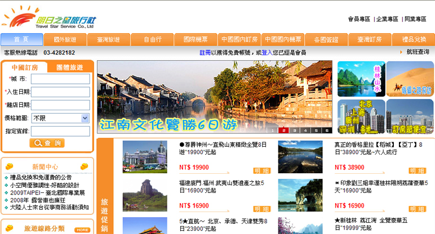This screenshot has width=435, height=234.
Task: Click the 登入 login link
Action: tap(267, 52)
